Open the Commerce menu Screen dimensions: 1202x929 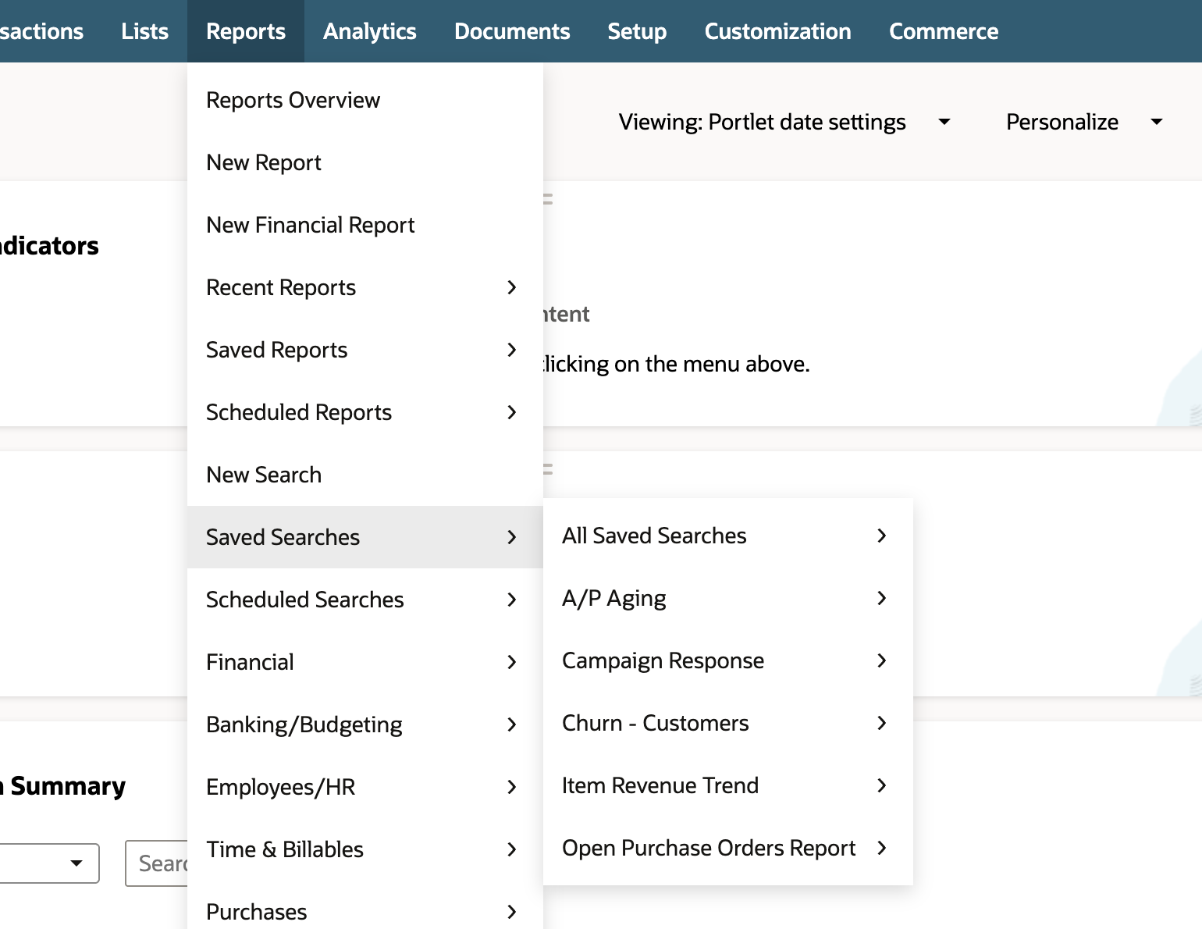(944, 31)
